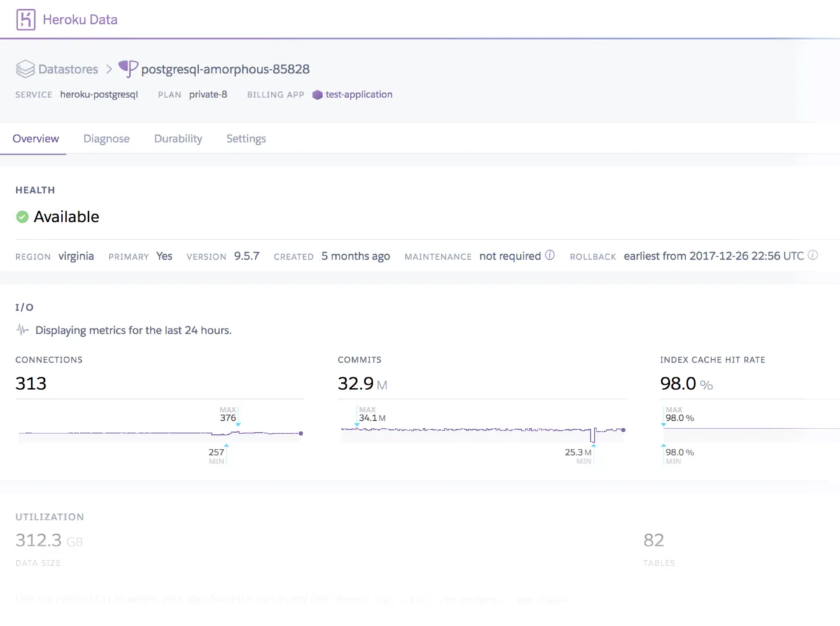This screenshot has width=840, height=626.
Task: Open the test-application billing app link
Action: pos(358,95)
